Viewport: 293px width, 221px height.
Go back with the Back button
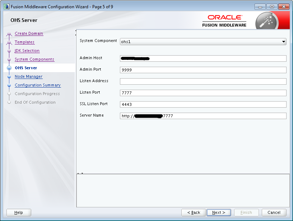(x=194, y=212)
